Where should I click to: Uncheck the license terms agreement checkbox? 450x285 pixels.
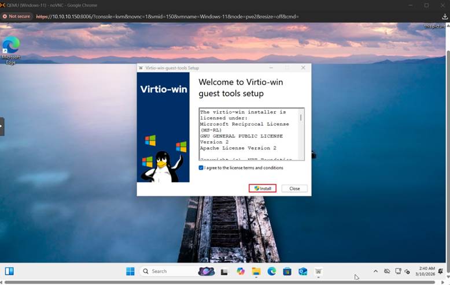point(201,168)
